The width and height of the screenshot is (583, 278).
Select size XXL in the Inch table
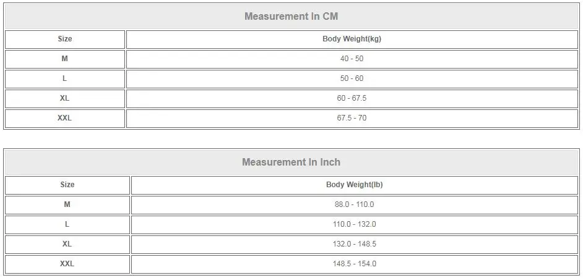[x=67, y=264]
